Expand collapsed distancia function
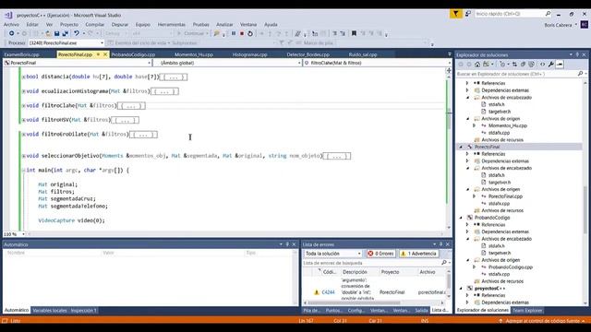This screenshot has height=332, width=591. tap(23, 77)
